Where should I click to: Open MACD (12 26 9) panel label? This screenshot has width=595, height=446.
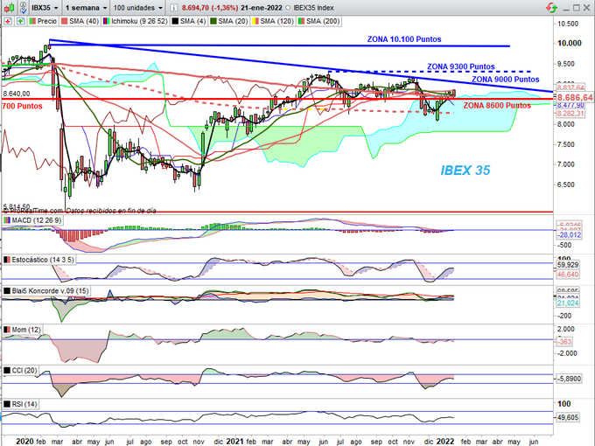pyautogui.click(x=32, y=220)
